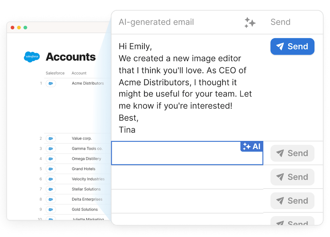
Task: Click row number 4 in the Accounts table
Action: [x=41, y=159]
